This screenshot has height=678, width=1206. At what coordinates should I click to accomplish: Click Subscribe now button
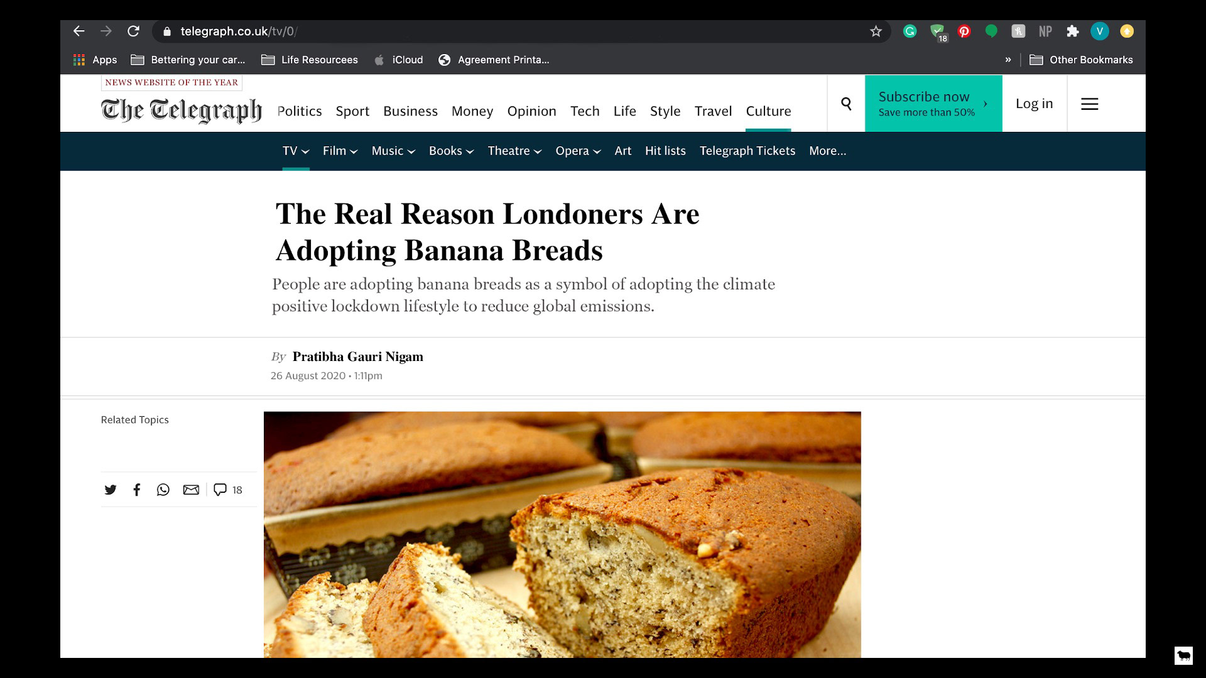[933, 104]
